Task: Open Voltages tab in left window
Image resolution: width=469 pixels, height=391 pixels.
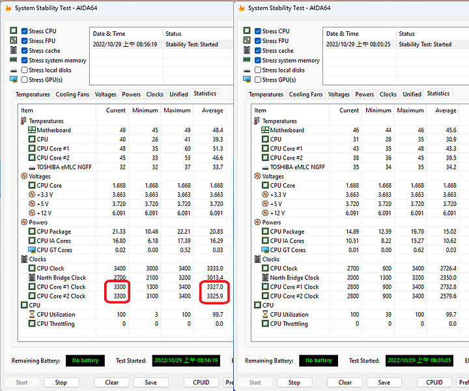Action: (106, 94)
